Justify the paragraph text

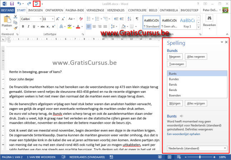tap(105, 27)
